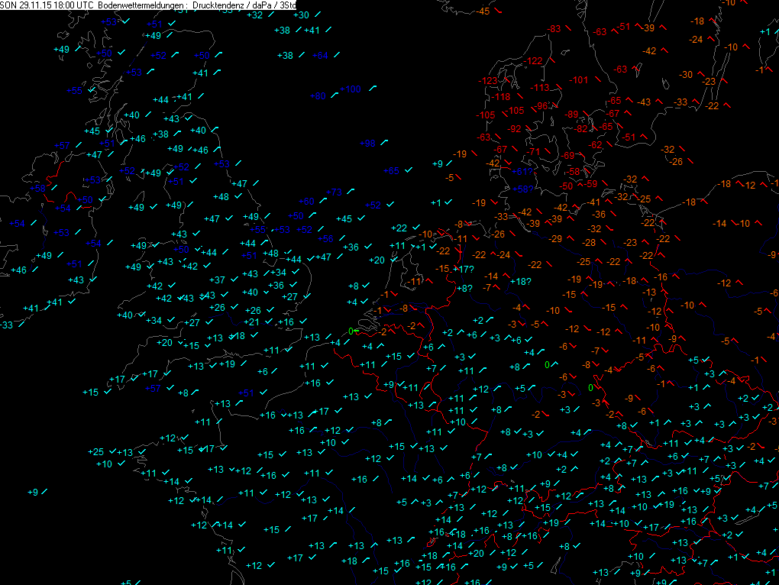Viewport: 779px width, 585px height.
Task: Click the tendency symbol beside the +100 reading
Action: point(372,89)
